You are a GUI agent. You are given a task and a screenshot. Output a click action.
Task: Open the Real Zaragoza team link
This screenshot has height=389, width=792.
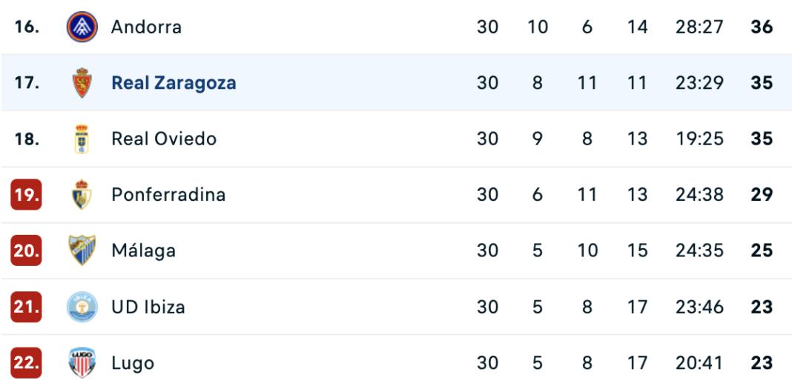pyautogui.click(x=174, y=83)
